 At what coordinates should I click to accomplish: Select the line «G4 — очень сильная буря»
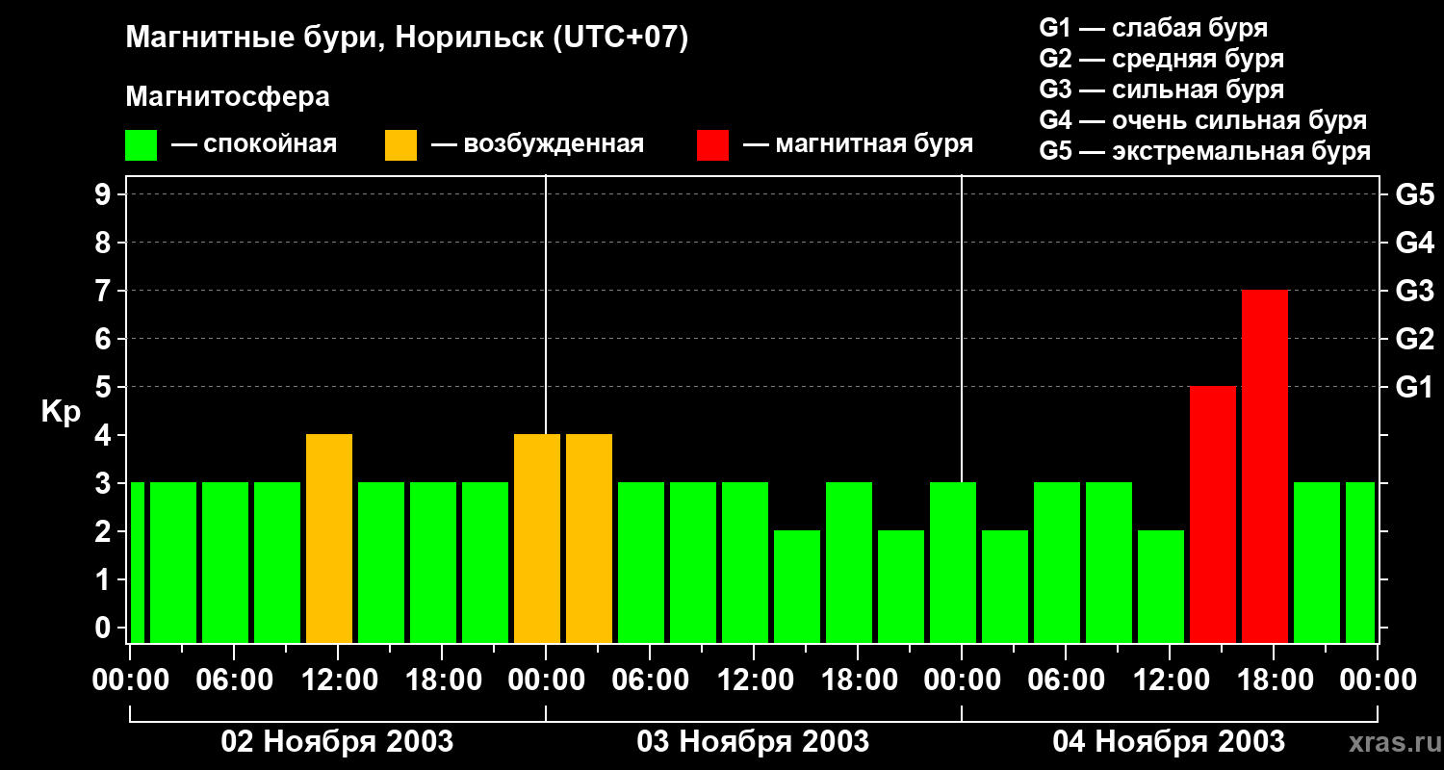tap(1203, 120)
